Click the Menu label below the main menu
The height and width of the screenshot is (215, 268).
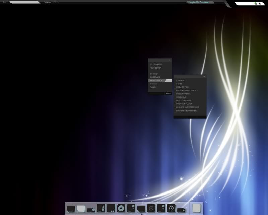[168, 93]
